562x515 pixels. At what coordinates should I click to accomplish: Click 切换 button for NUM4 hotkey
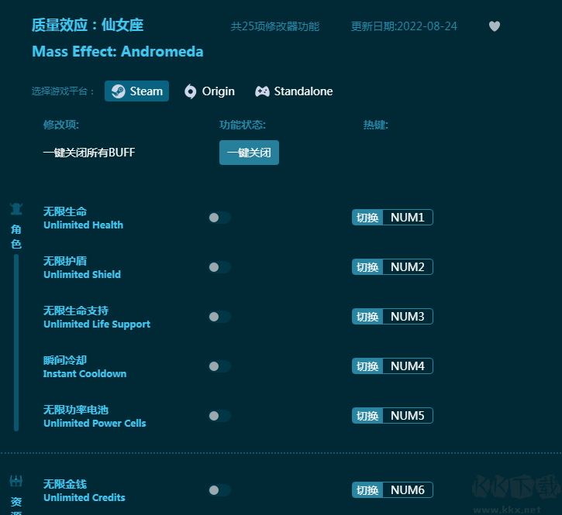click(x=367, y=366)
